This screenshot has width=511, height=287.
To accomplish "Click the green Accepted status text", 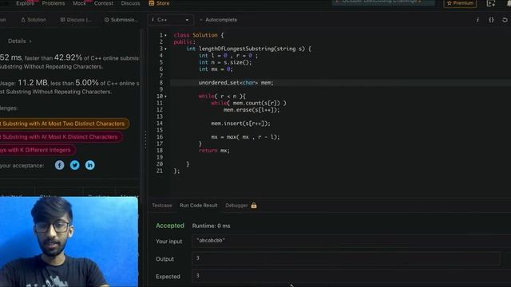I will pyautogui.click(x=170, y=226).
